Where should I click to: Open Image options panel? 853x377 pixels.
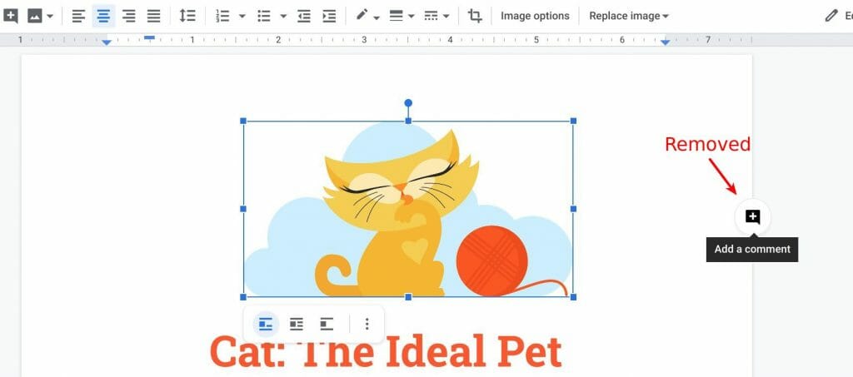pos(535,16)
